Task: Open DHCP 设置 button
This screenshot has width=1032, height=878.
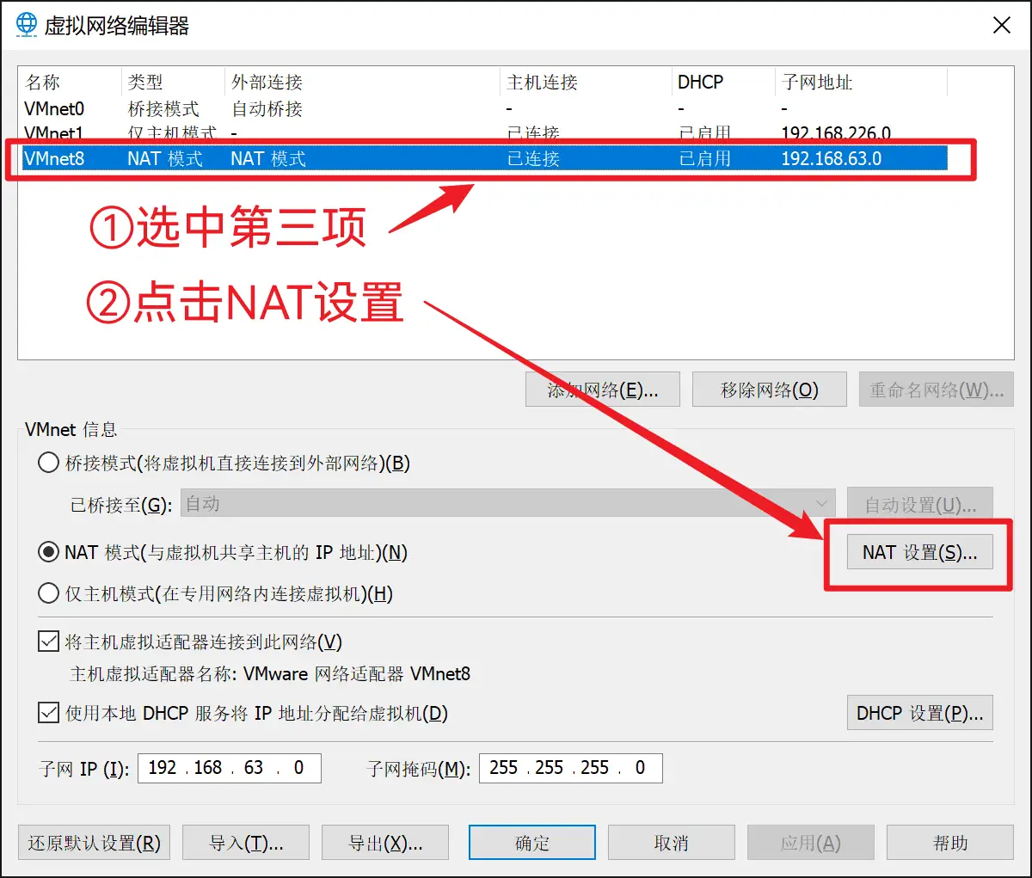Action: point(919,714)
